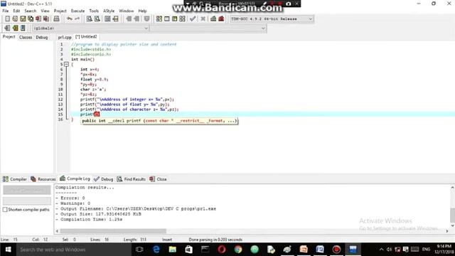This screenshot has width=455, height=256.
Task: Open the AStyle menu
Action: click(109, 11)
